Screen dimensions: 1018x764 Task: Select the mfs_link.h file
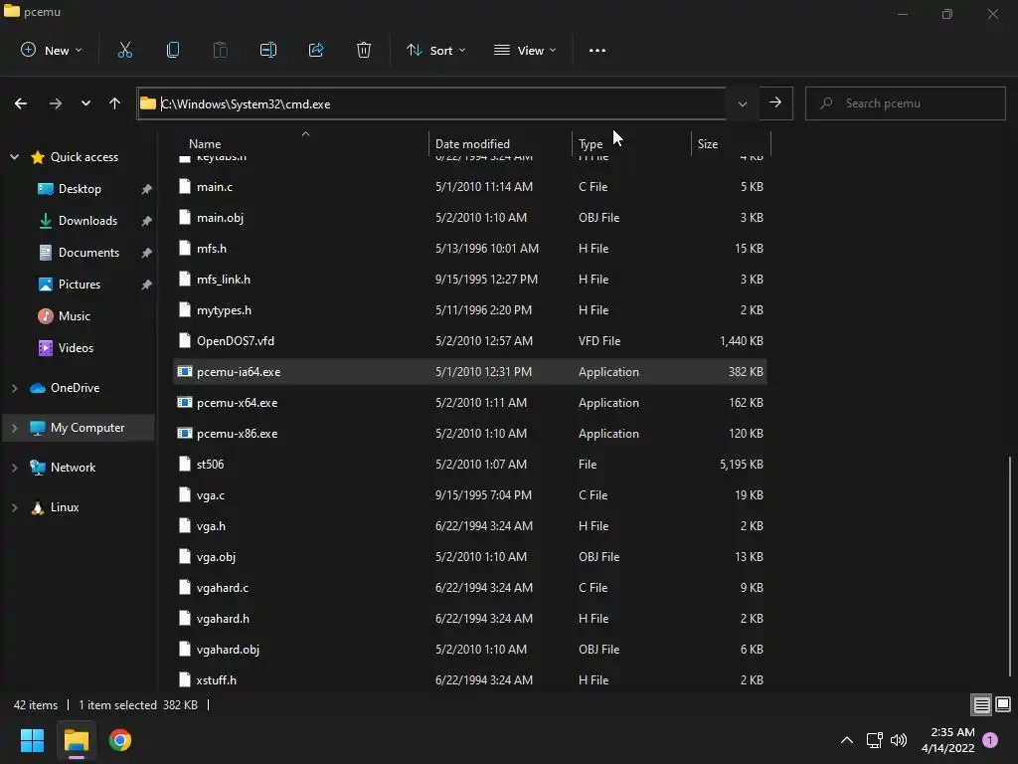coord(470,280)
